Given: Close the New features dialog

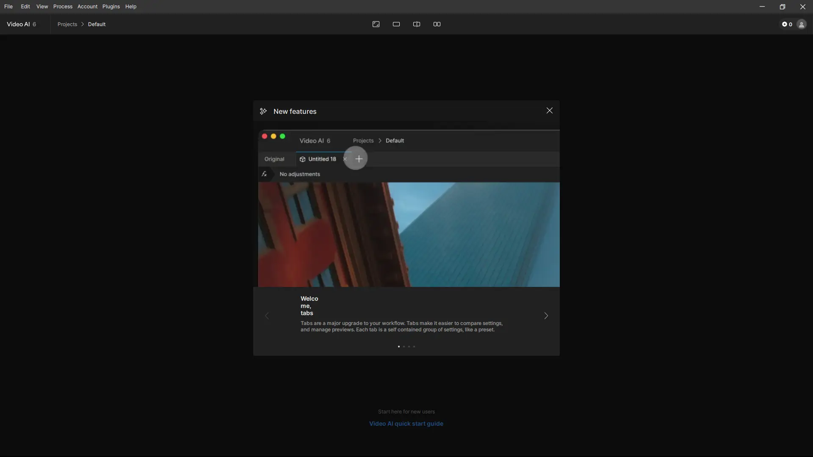Looking at the screenshot, I should [549, 110].
